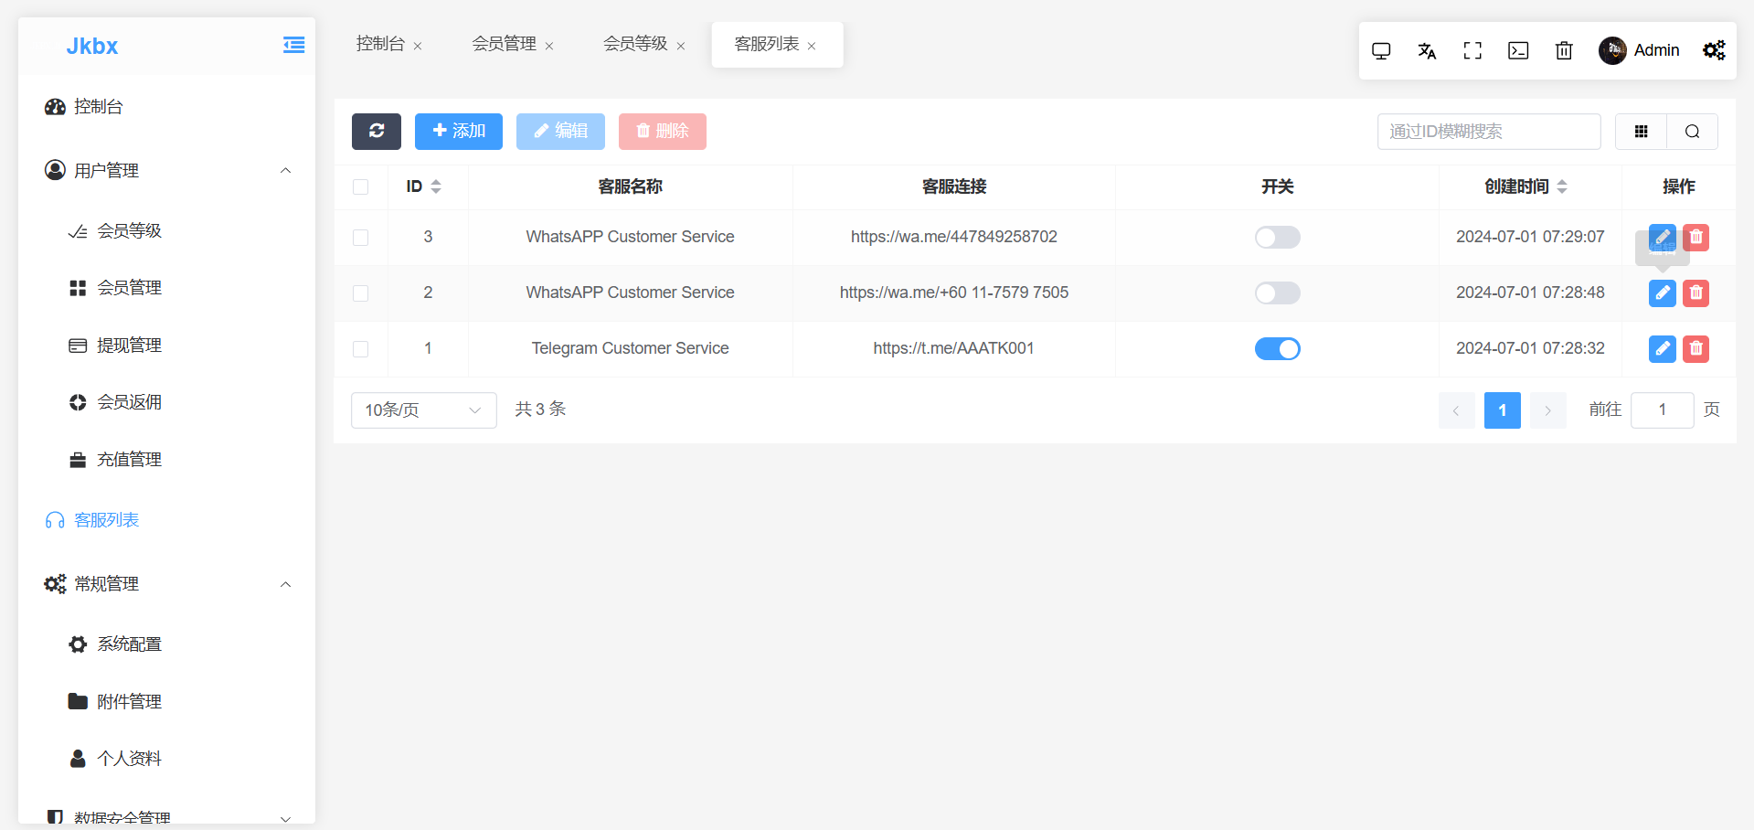Screen dimensions: 1754x830
Task: Open the 10条/页 page size dropdown
Action: point(423,410)
